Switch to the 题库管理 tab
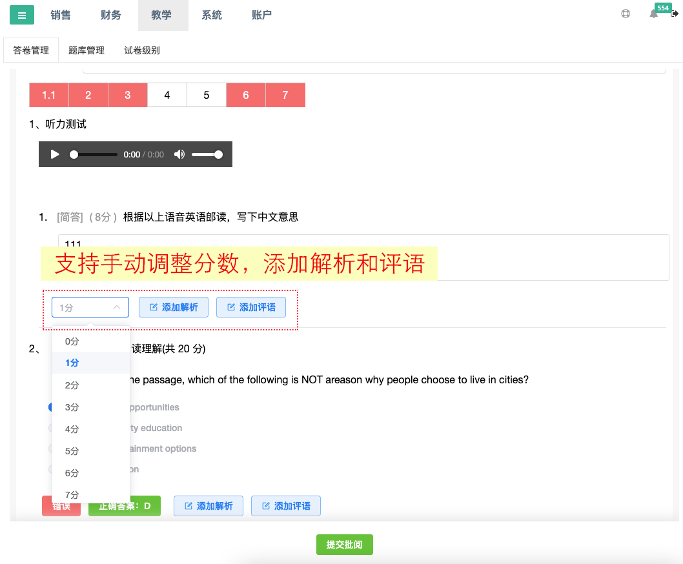 click(87, 50)
